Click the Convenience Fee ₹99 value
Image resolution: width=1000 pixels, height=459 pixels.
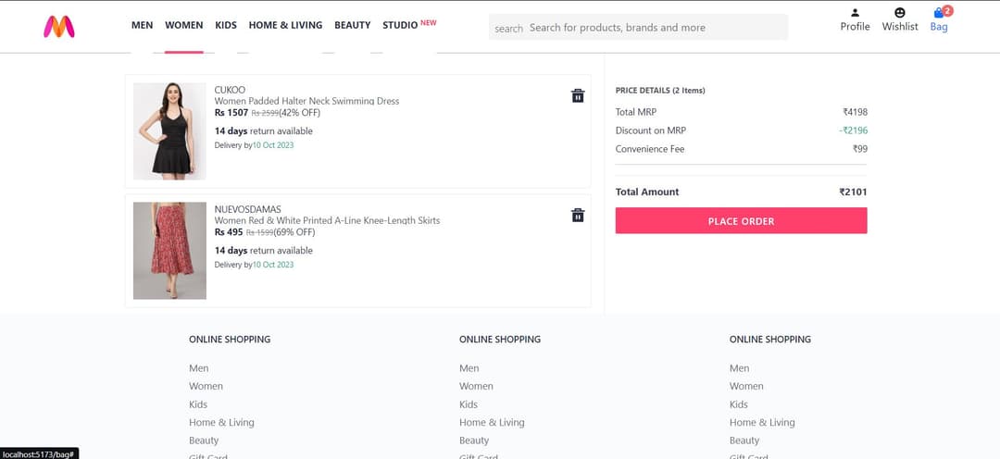(x=860, y=149)
